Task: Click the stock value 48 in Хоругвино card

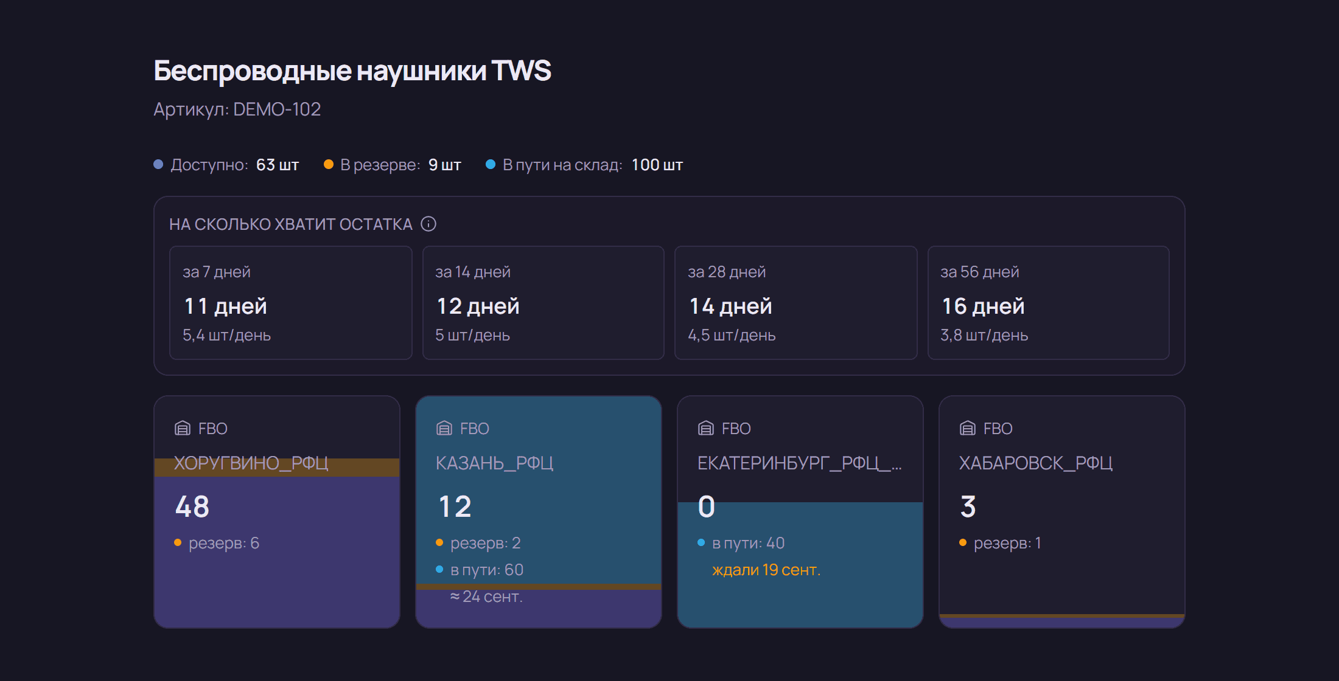Action: coord(192,506)
